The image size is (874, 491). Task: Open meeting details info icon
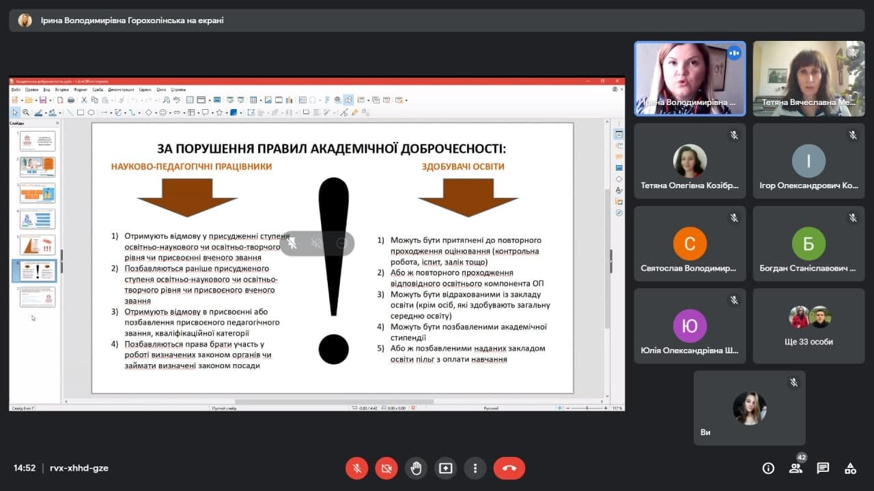click(x=768, y=468)
